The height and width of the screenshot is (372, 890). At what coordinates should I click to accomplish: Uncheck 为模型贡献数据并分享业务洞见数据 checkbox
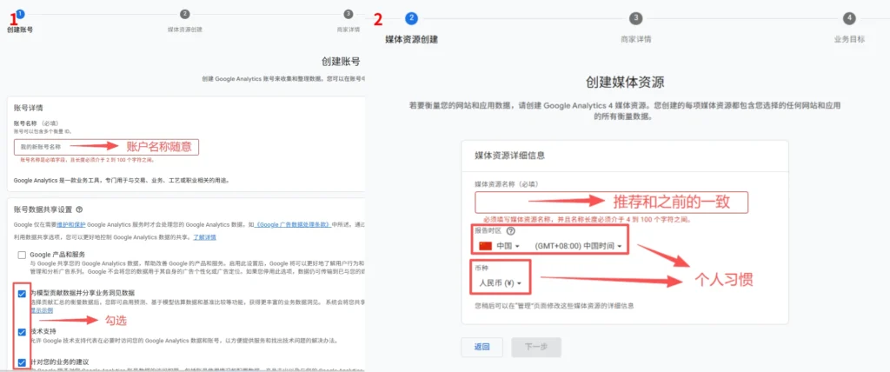point(22,294)
